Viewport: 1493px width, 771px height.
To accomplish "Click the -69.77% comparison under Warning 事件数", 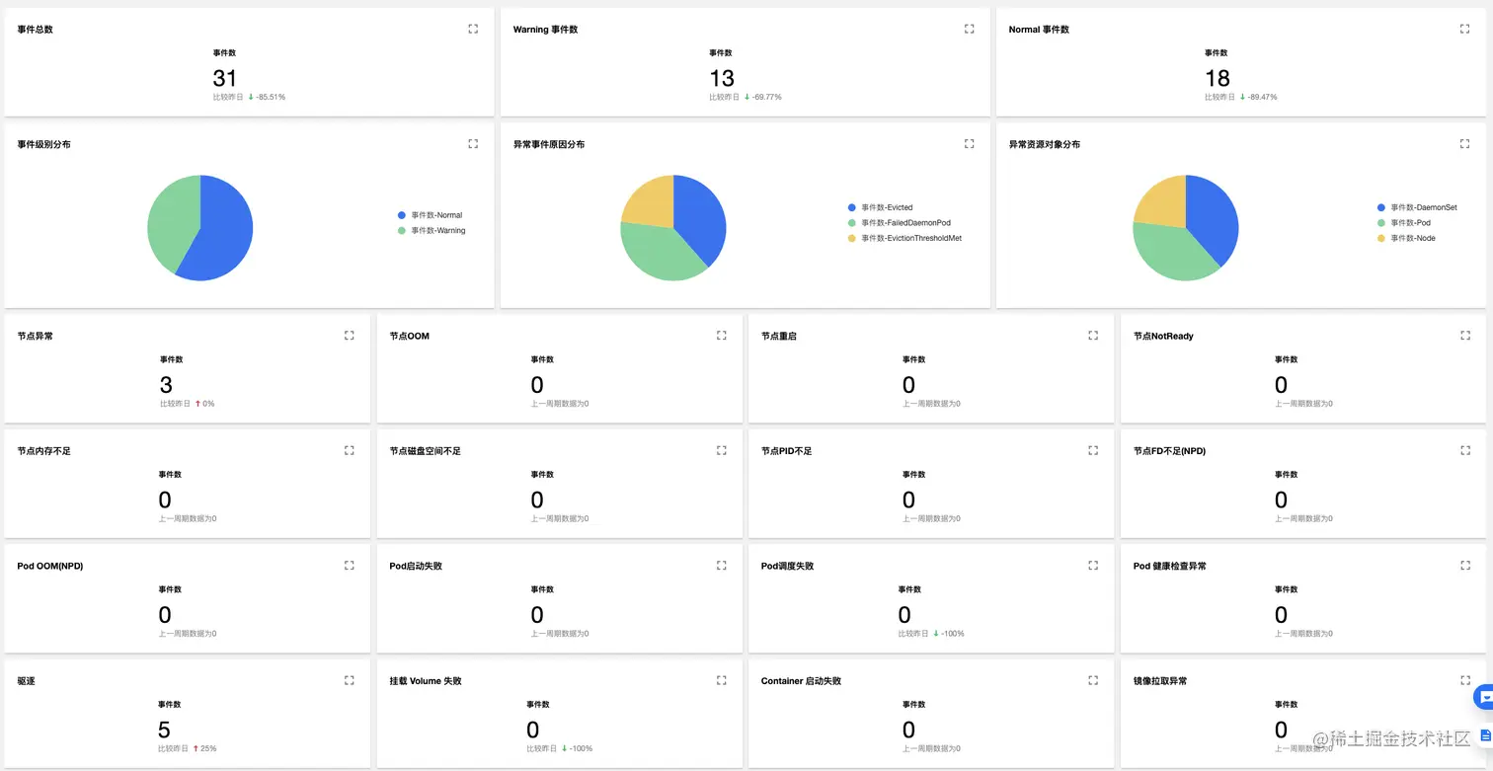I will (767, 97).
